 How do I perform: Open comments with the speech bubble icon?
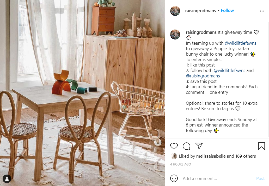tap(186, 146)
